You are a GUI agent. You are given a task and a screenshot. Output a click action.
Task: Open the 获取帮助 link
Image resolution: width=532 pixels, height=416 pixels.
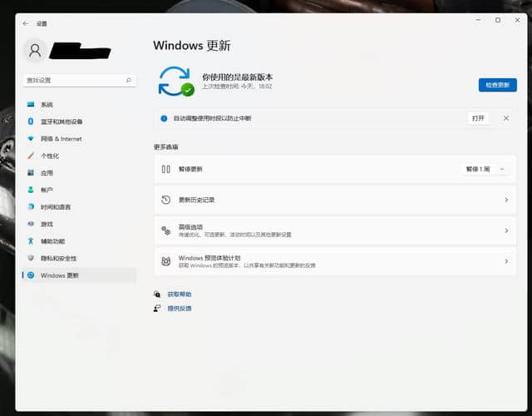click(x=180, y=294)
